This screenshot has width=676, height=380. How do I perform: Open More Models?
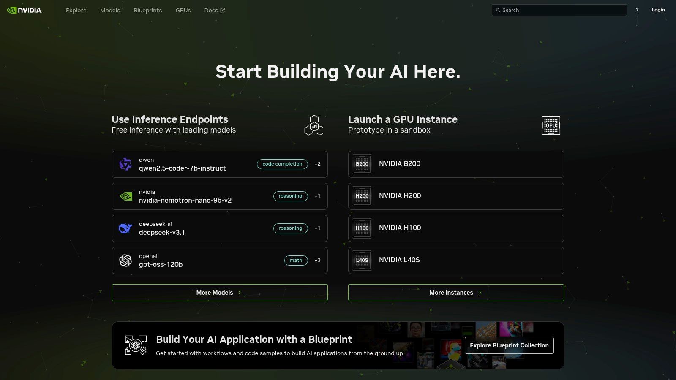219,292
